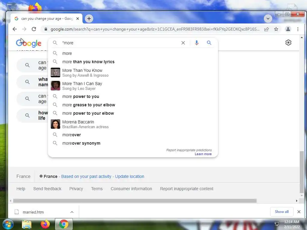Screen dimensions: 307x230
Task: Open a new tab with plus button
Action: click(x=89, y=19)
